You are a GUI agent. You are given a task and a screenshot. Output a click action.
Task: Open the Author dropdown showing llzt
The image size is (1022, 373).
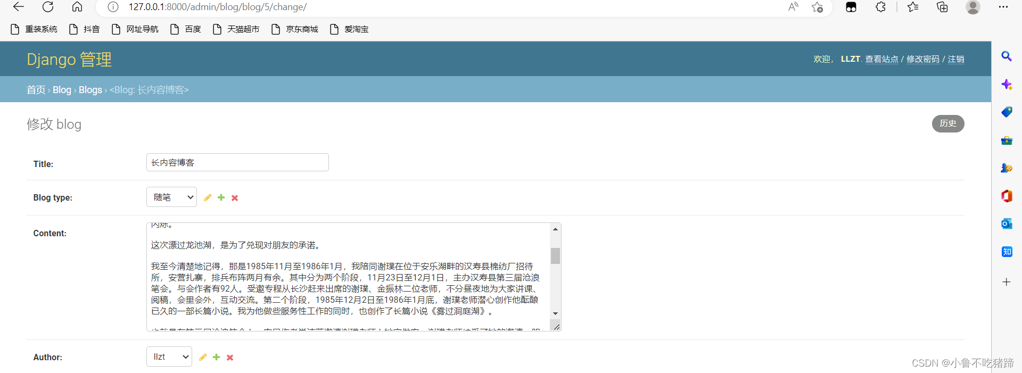(169, 357)
